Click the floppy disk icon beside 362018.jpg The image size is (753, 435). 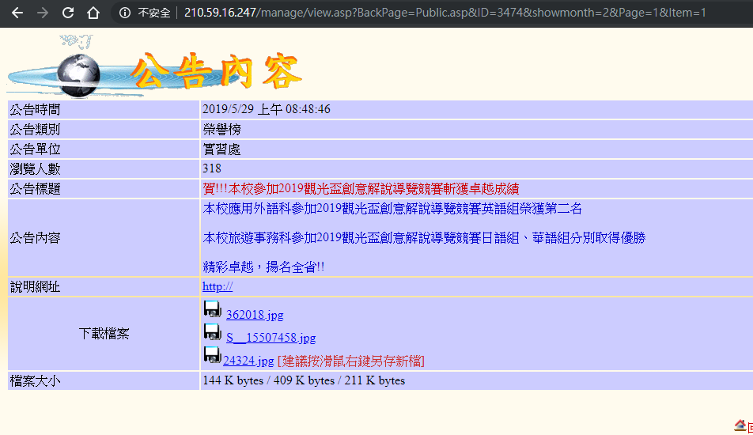(212, 309)
